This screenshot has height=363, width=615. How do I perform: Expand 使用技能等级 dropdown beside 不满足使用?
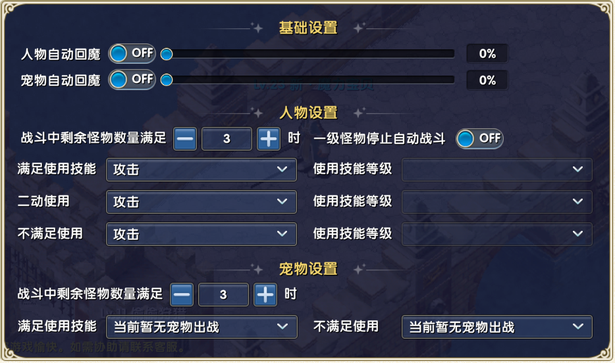pyautogui.click(x=496, y=234)
